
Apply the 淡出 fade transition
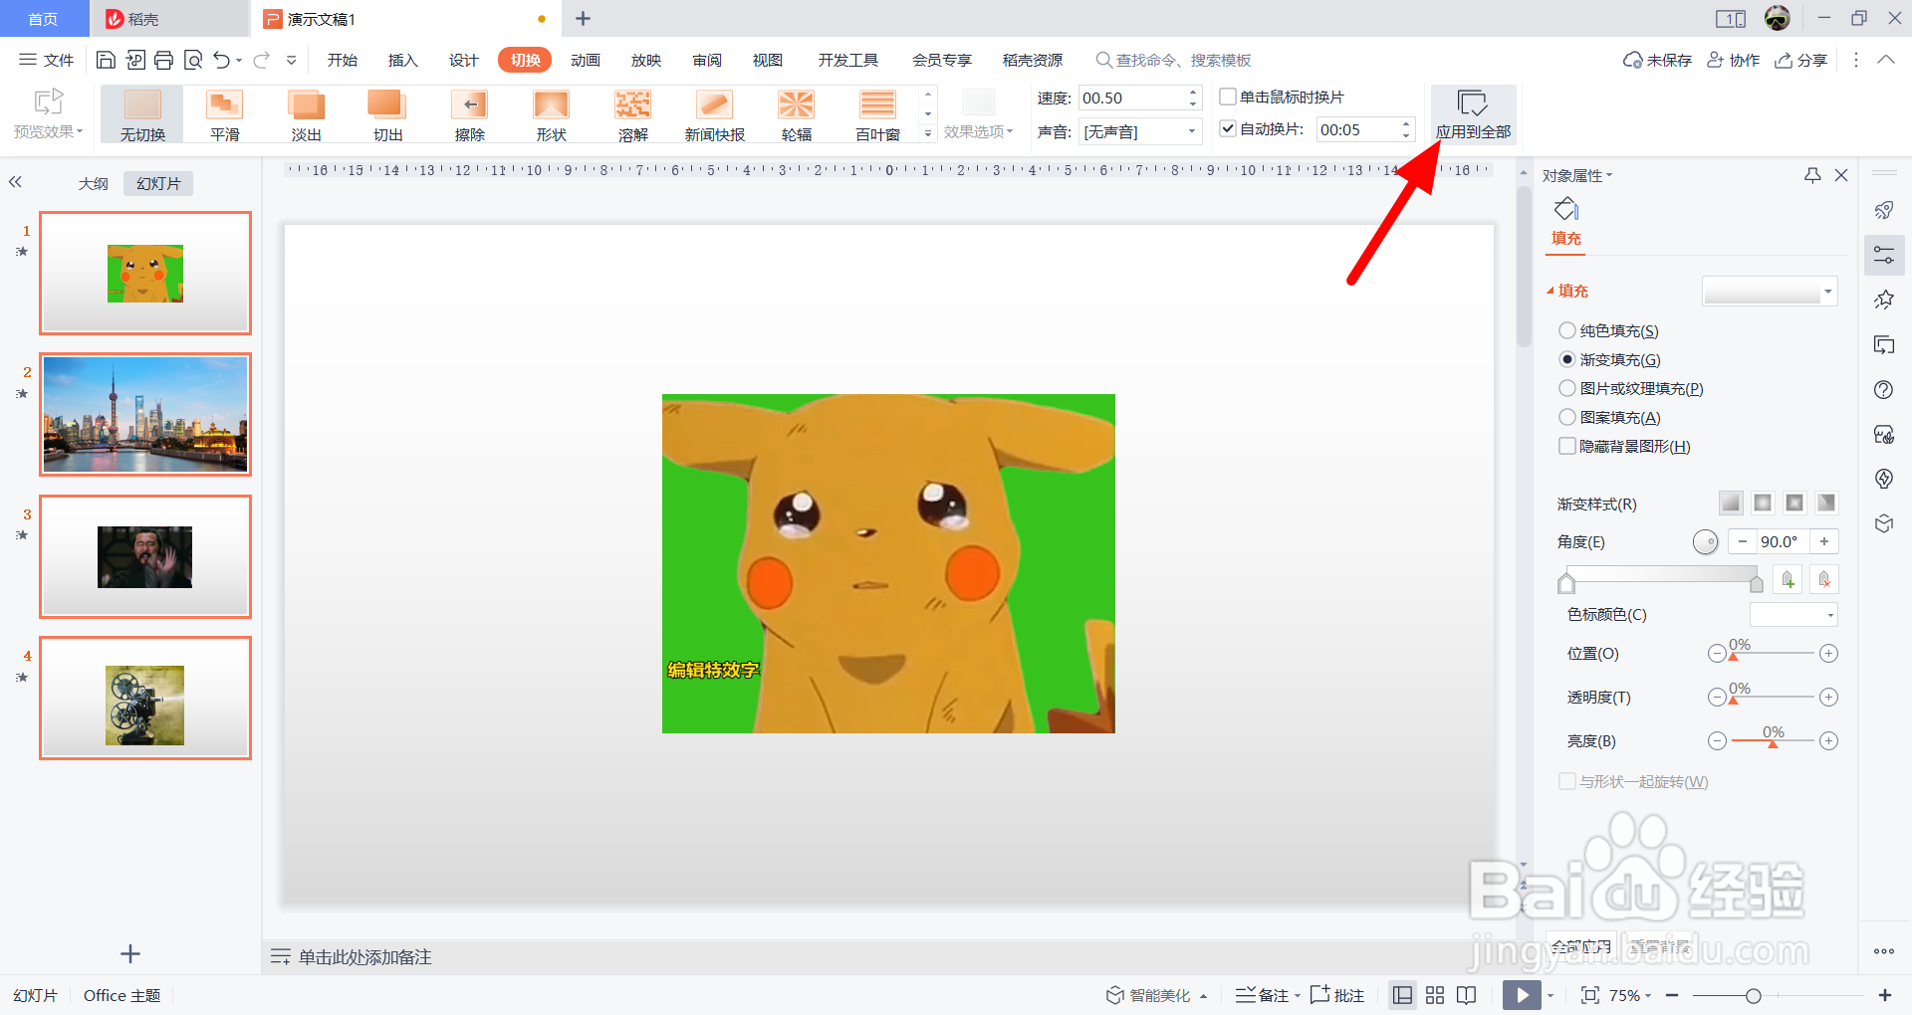point(306,114)
